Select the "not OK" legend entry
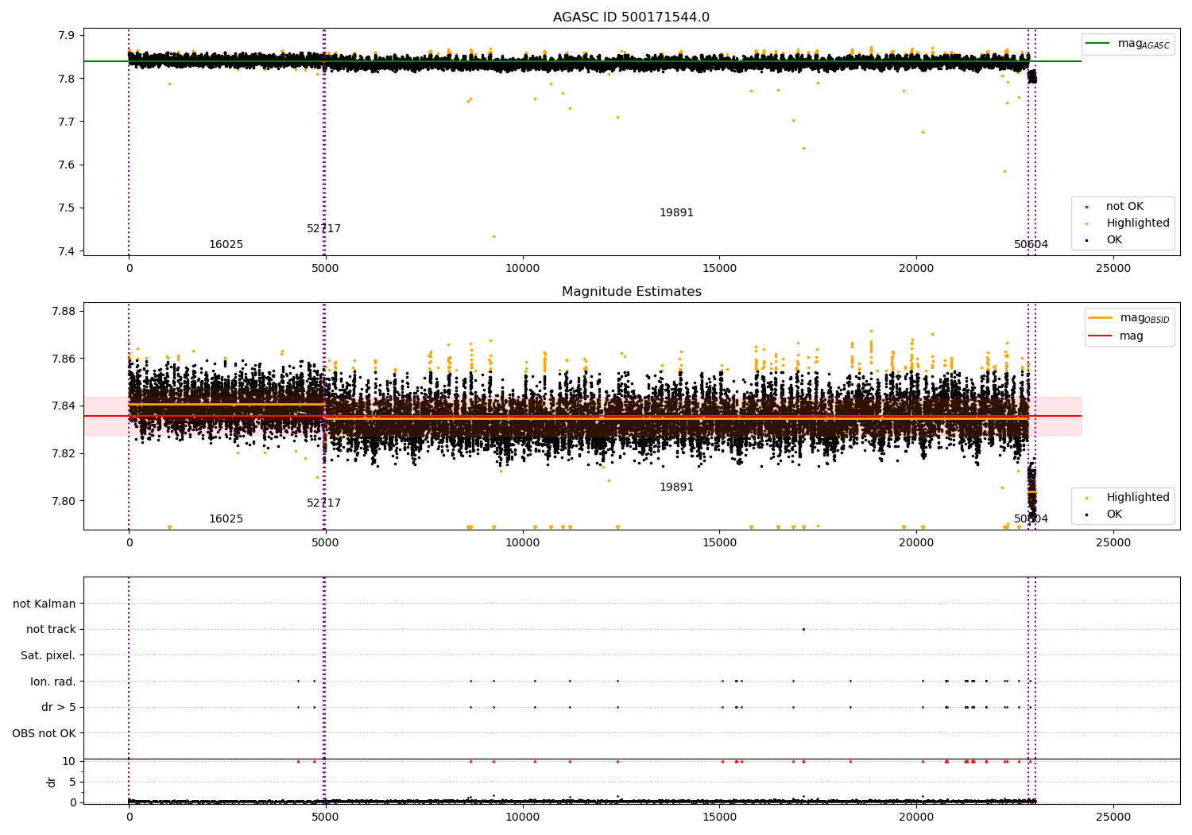 tap(1124, 207)
